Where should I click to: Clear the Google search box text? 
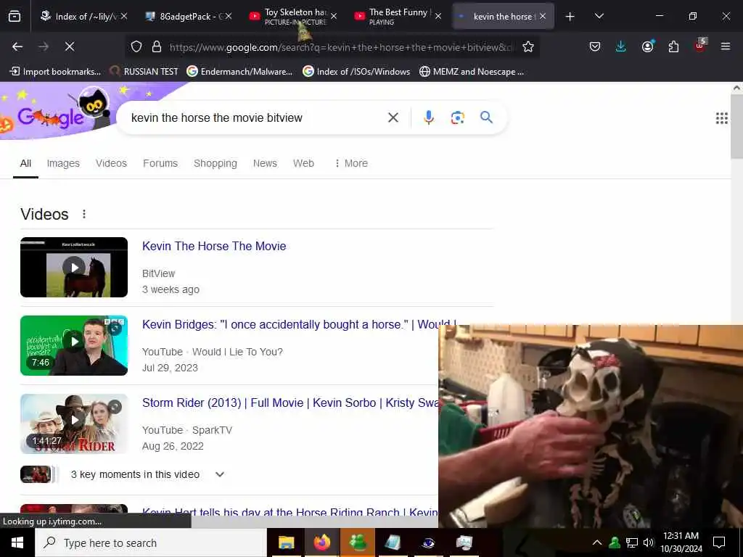tap(393, 117)
